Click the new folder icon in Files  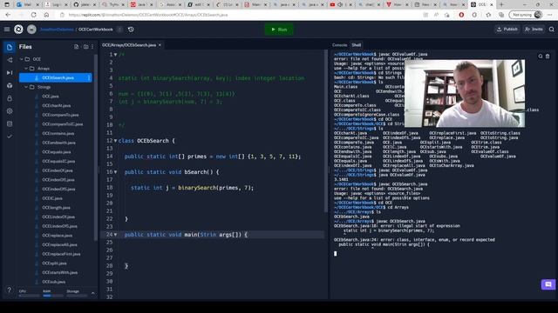click(85, 47)
